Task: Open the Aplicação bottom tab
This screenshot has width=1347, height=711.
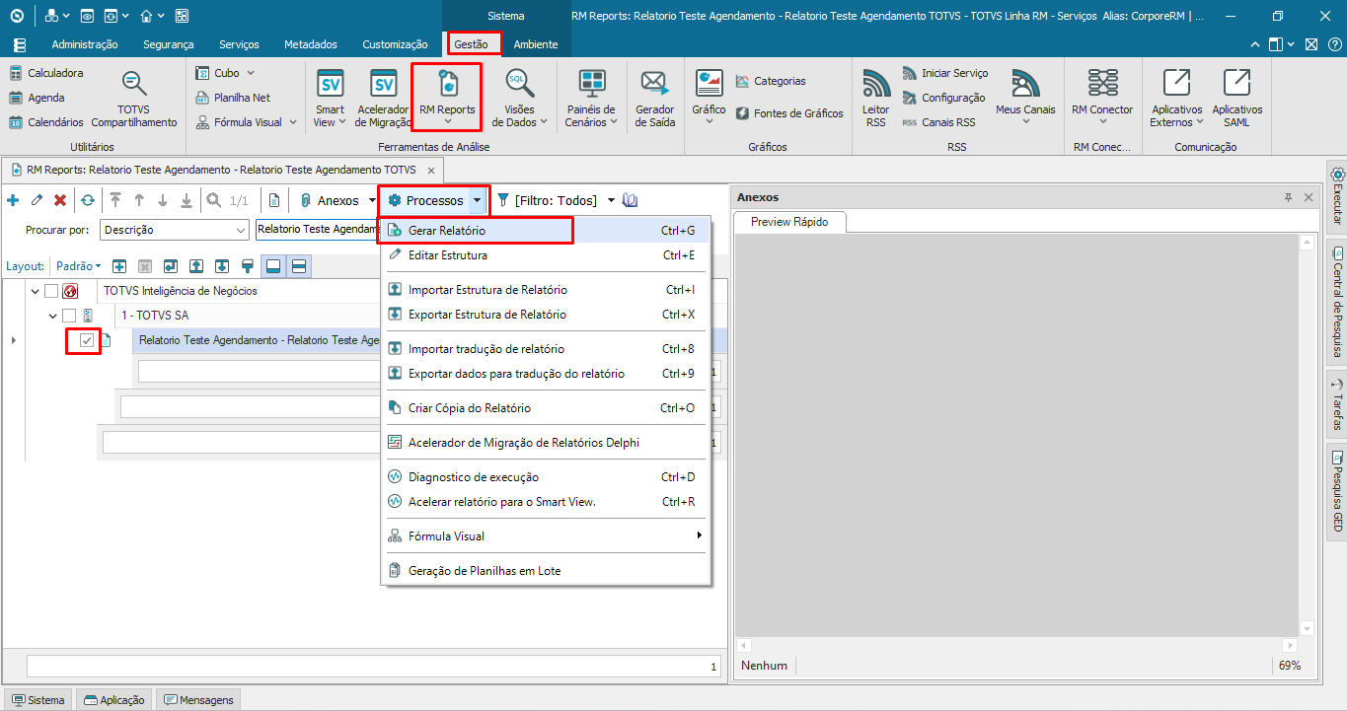Action: [114, 700]
